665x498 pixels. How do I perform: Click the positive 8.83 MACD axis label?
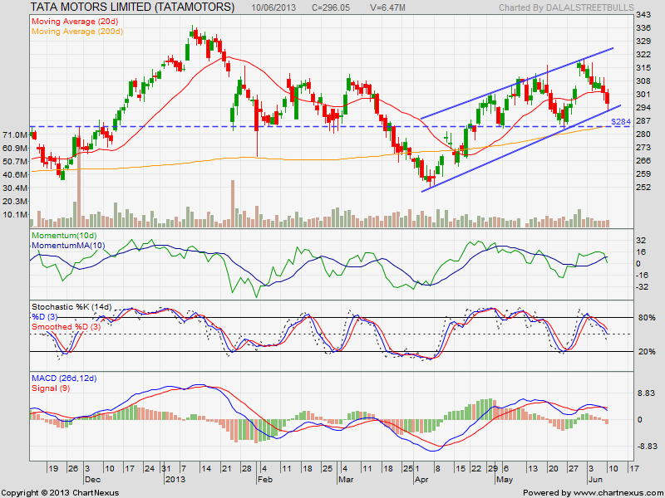[x=646, y=393]
